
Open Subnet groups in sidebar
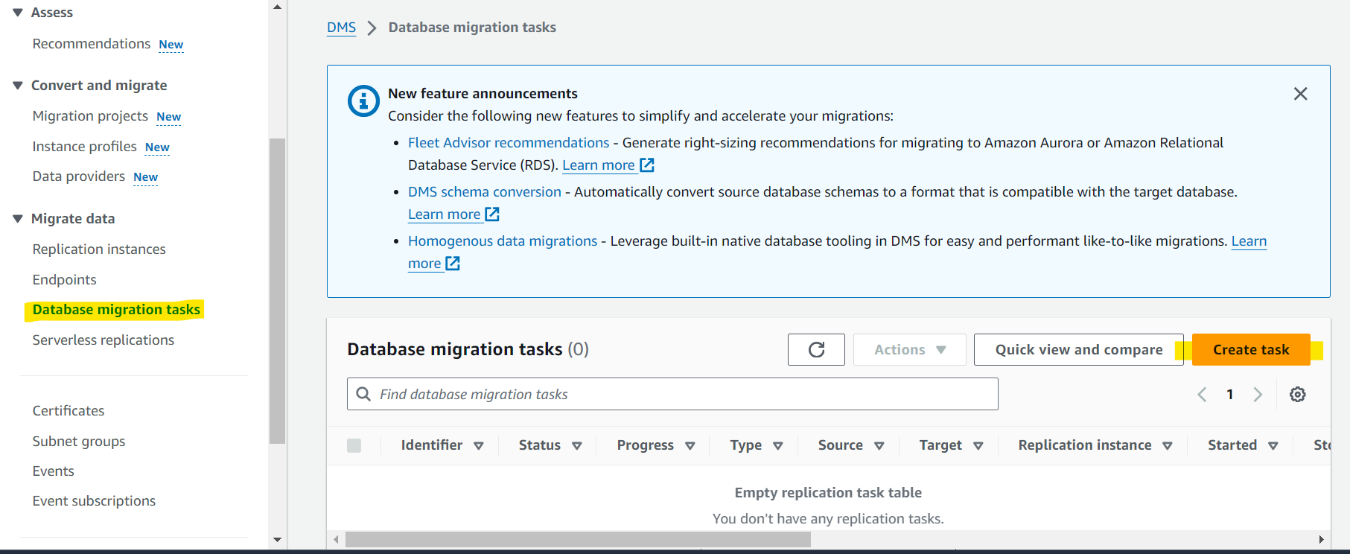(x=79, y=442)
